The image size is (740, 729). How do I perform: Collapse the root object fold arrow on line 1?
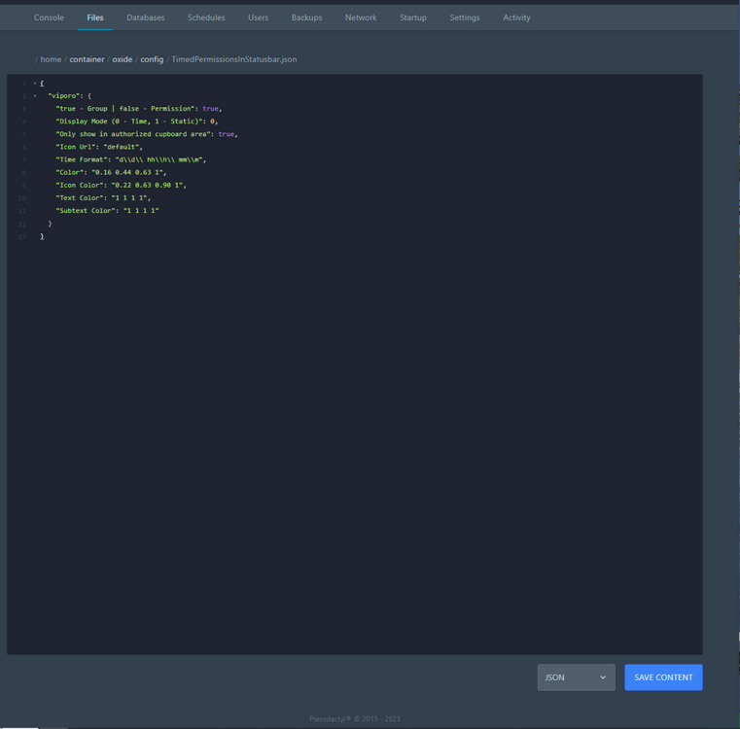(35, 84)
